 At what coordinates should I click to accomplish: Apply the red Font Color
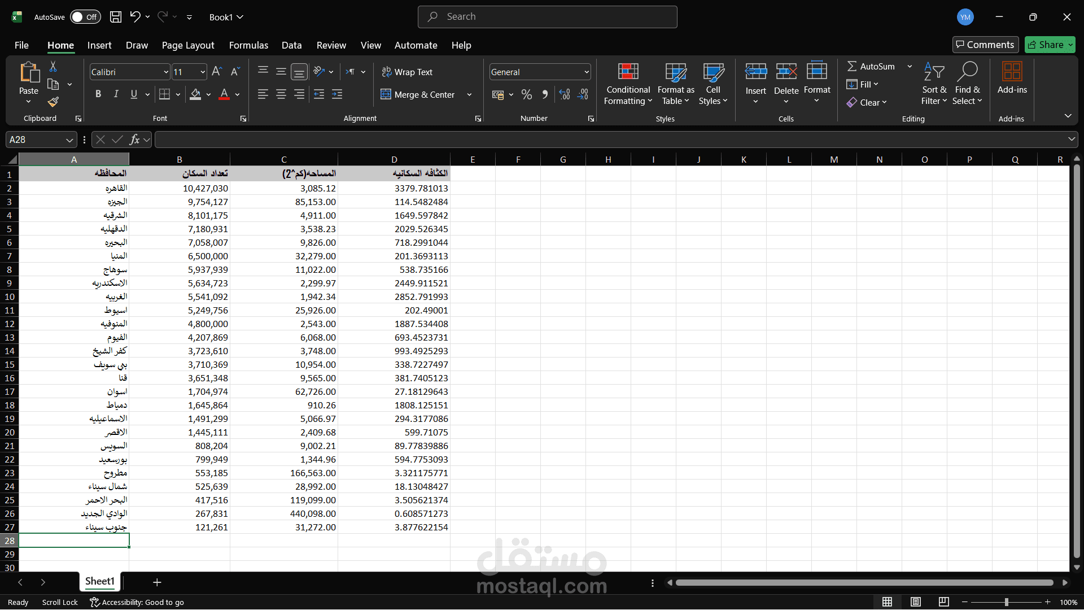(224, 94)
